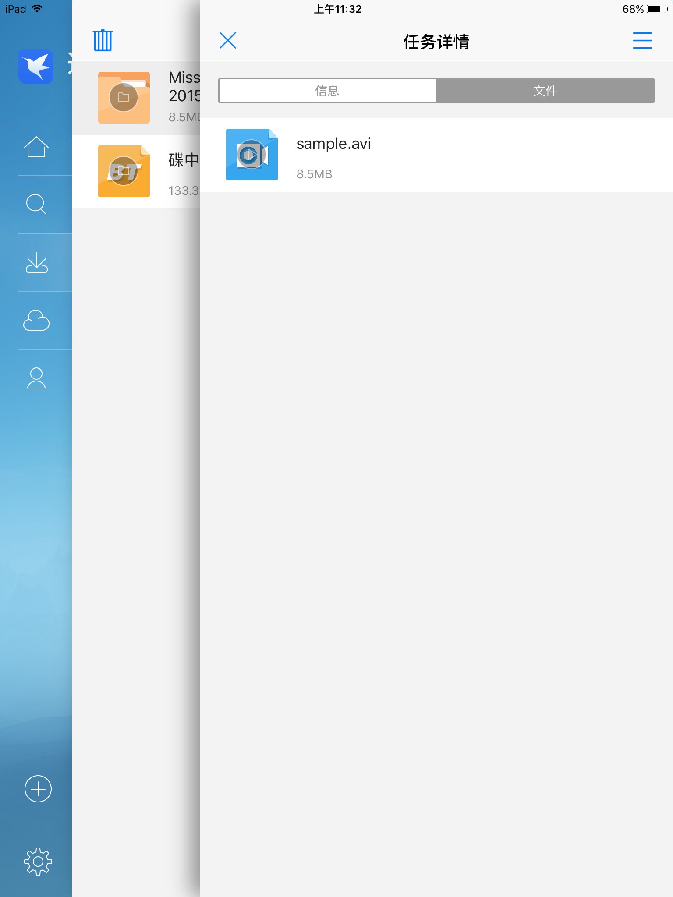Open the downloads tray icon in sidebar
Viewport: 673px width, 897px height.
(36, 262)
